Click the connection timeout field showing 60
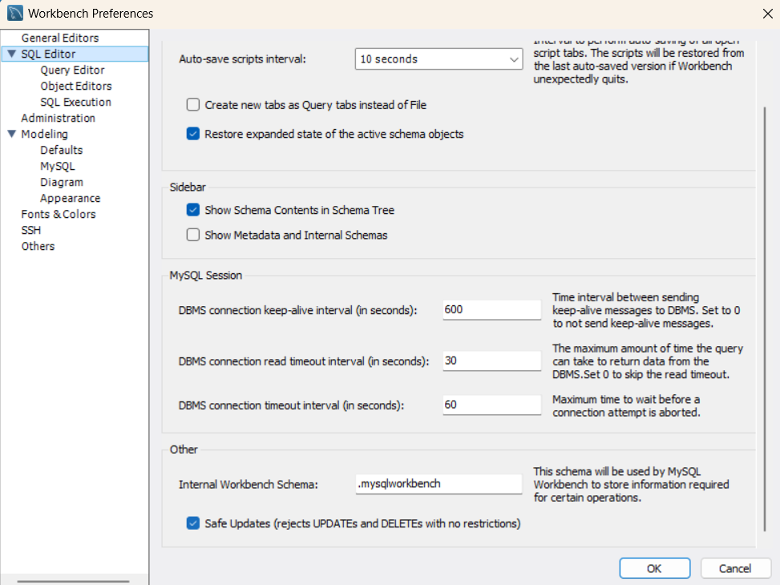This screenshot has height=585, width=780. [x=491, y=405]
